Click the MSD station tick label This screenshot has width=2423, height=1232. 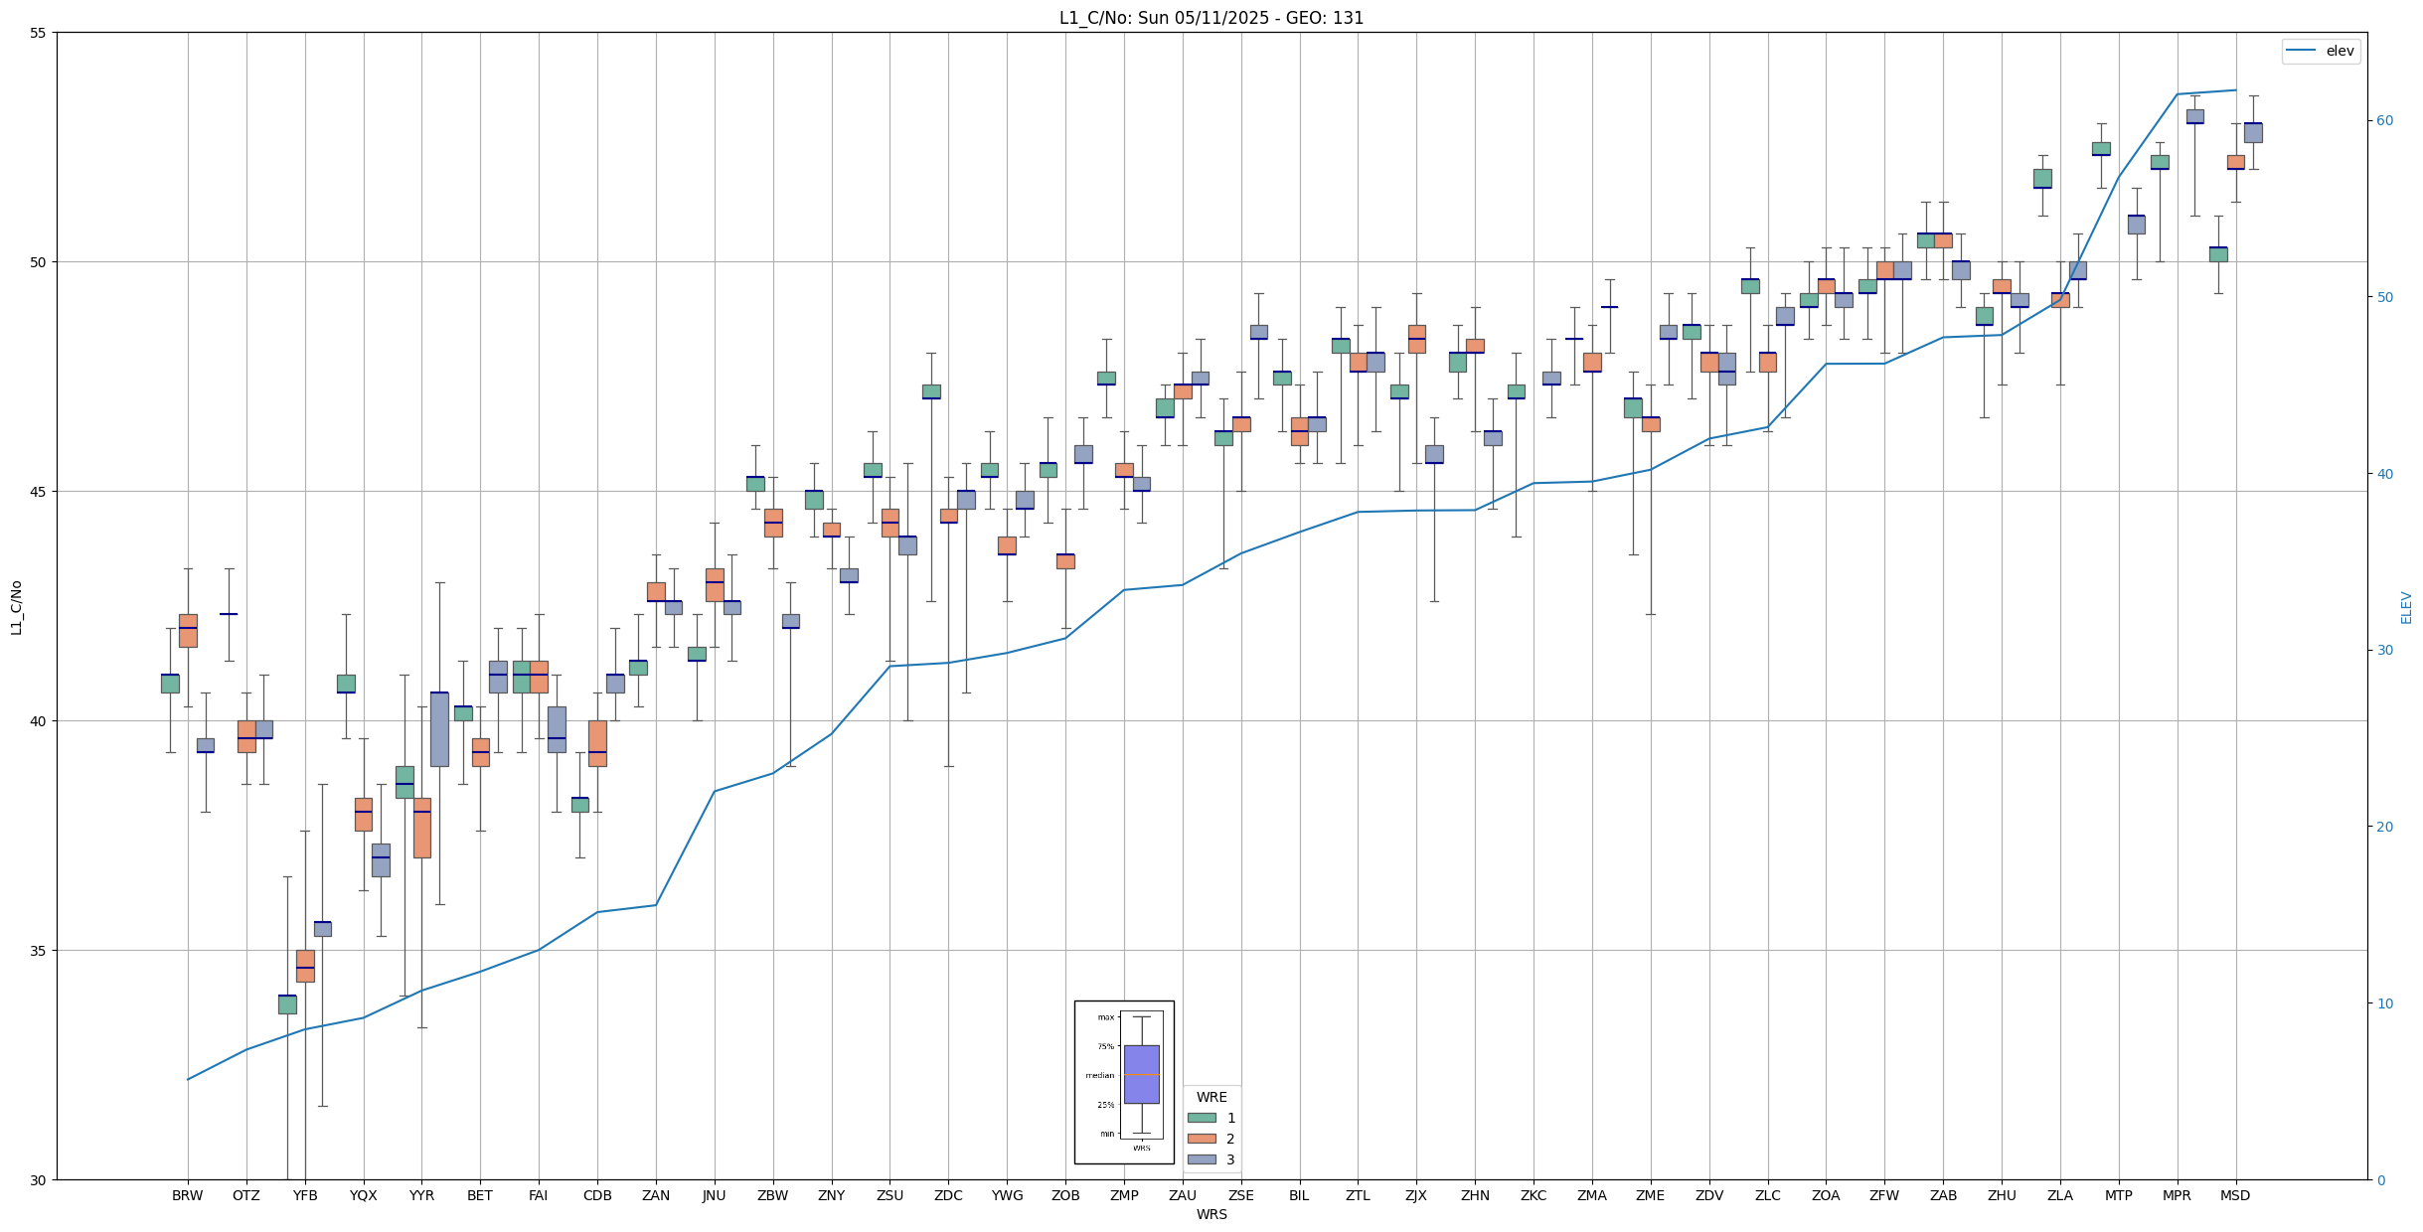(2235, 1196)
